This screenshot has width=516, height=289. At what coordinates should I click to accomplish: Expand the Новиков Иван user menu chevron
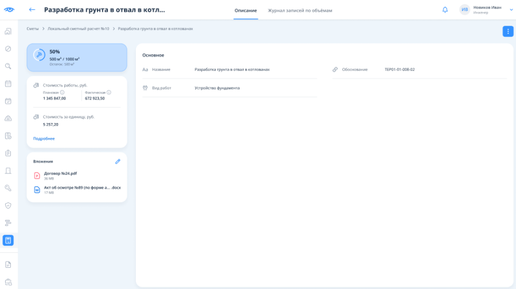[511, 10]
